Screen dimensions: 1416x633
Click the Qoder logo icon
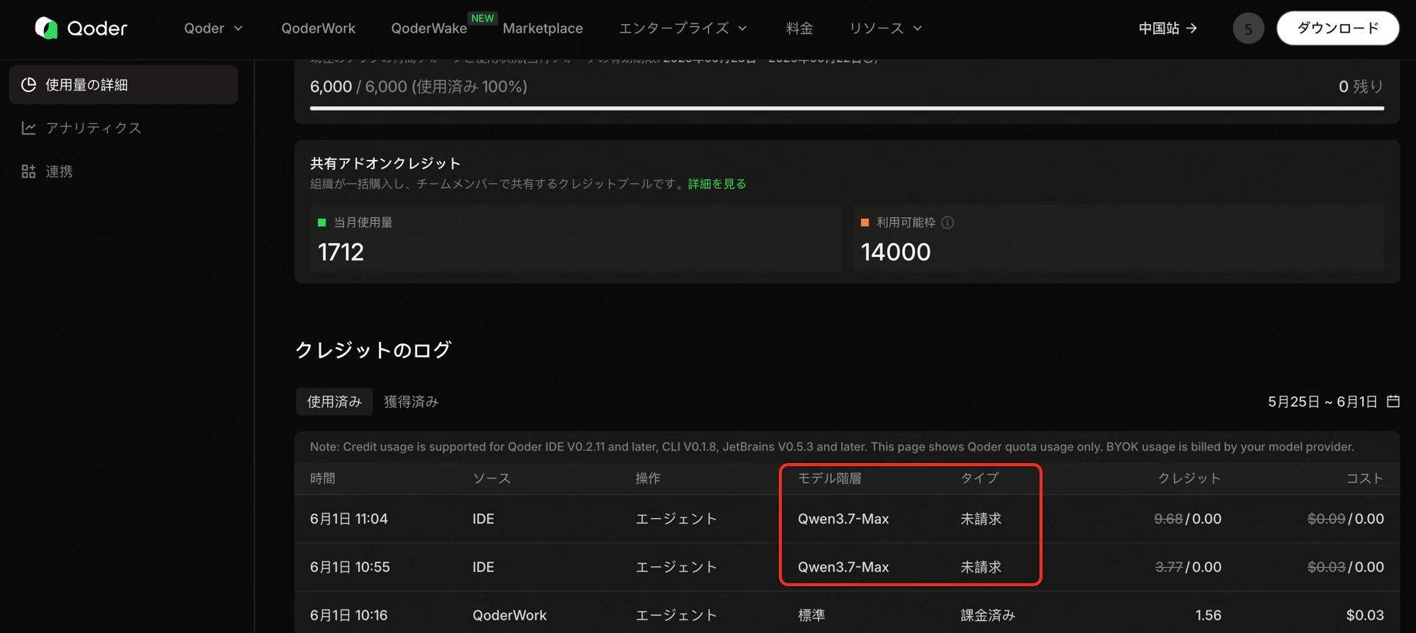pyautogui.click(x=46, y=28)
